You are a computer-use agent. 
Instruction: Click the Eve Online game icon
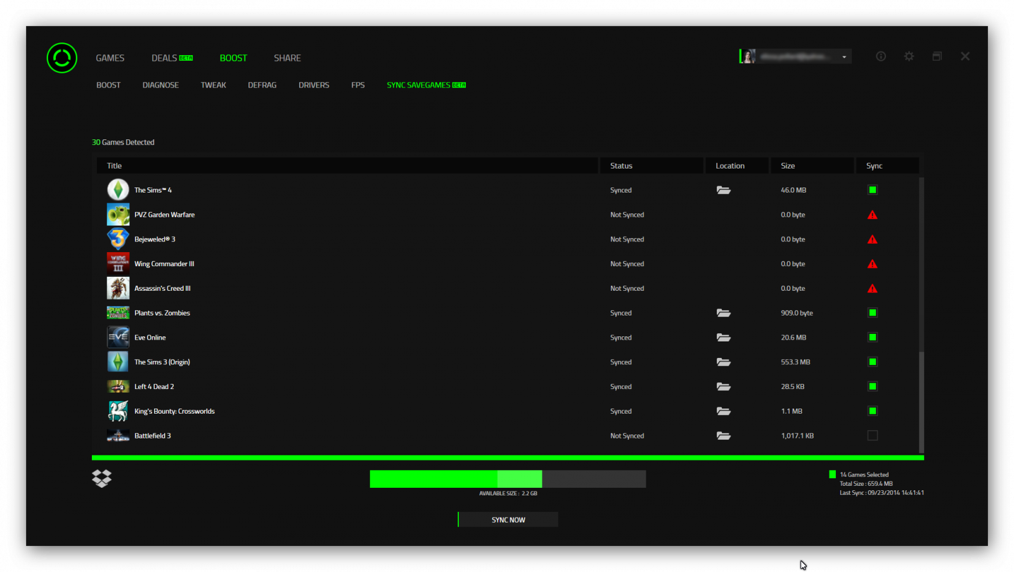[118, 338]
